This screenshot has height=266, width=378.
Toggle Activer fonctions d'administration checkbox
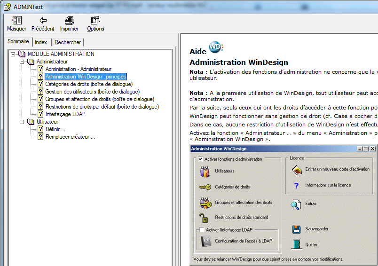(x=201, y=159)
